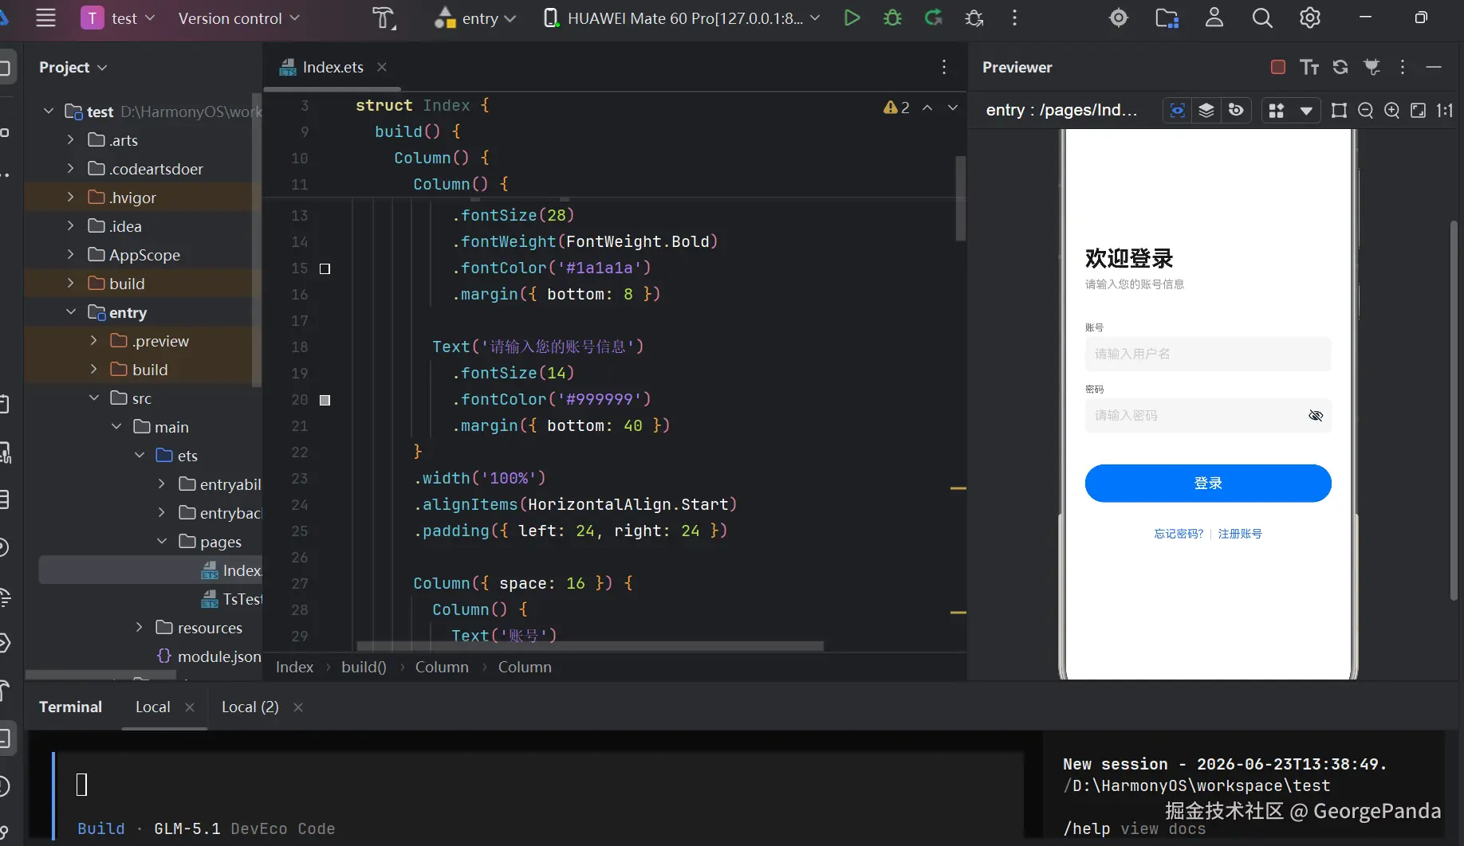
Task: Open project structure folder icon
Action: pyautogui.click(x=1167, y=18)
